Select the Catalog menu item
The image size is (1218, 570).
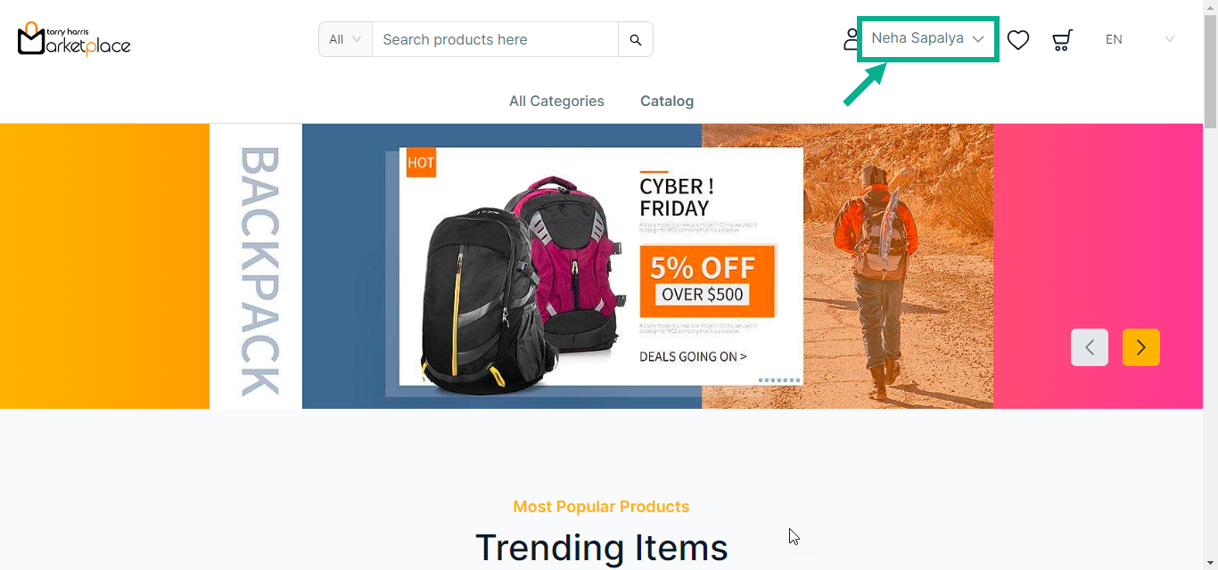pyautogui.click(x=667, y=102)
